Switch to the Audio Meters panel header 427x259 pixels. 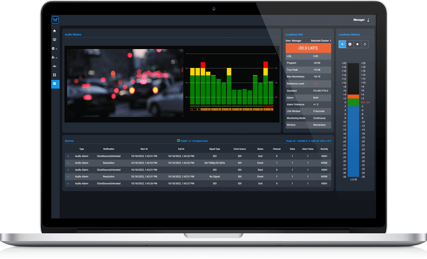(73, 34)
